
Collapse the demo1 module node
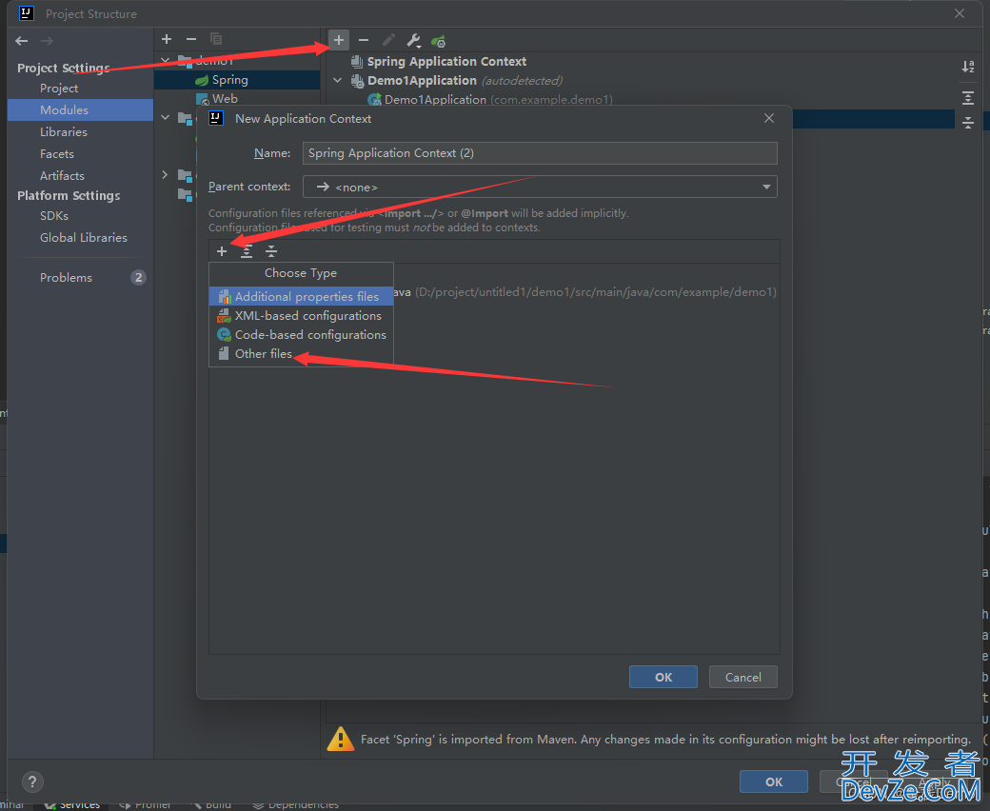166,61
